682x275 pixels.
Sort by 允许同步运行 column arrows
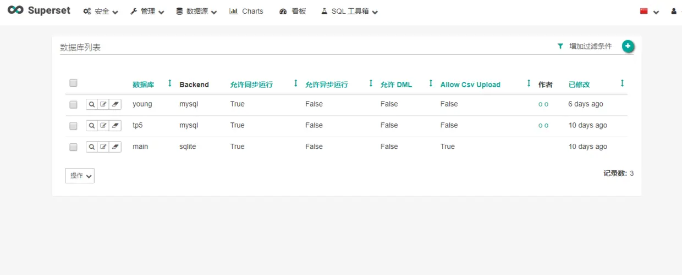295,83
